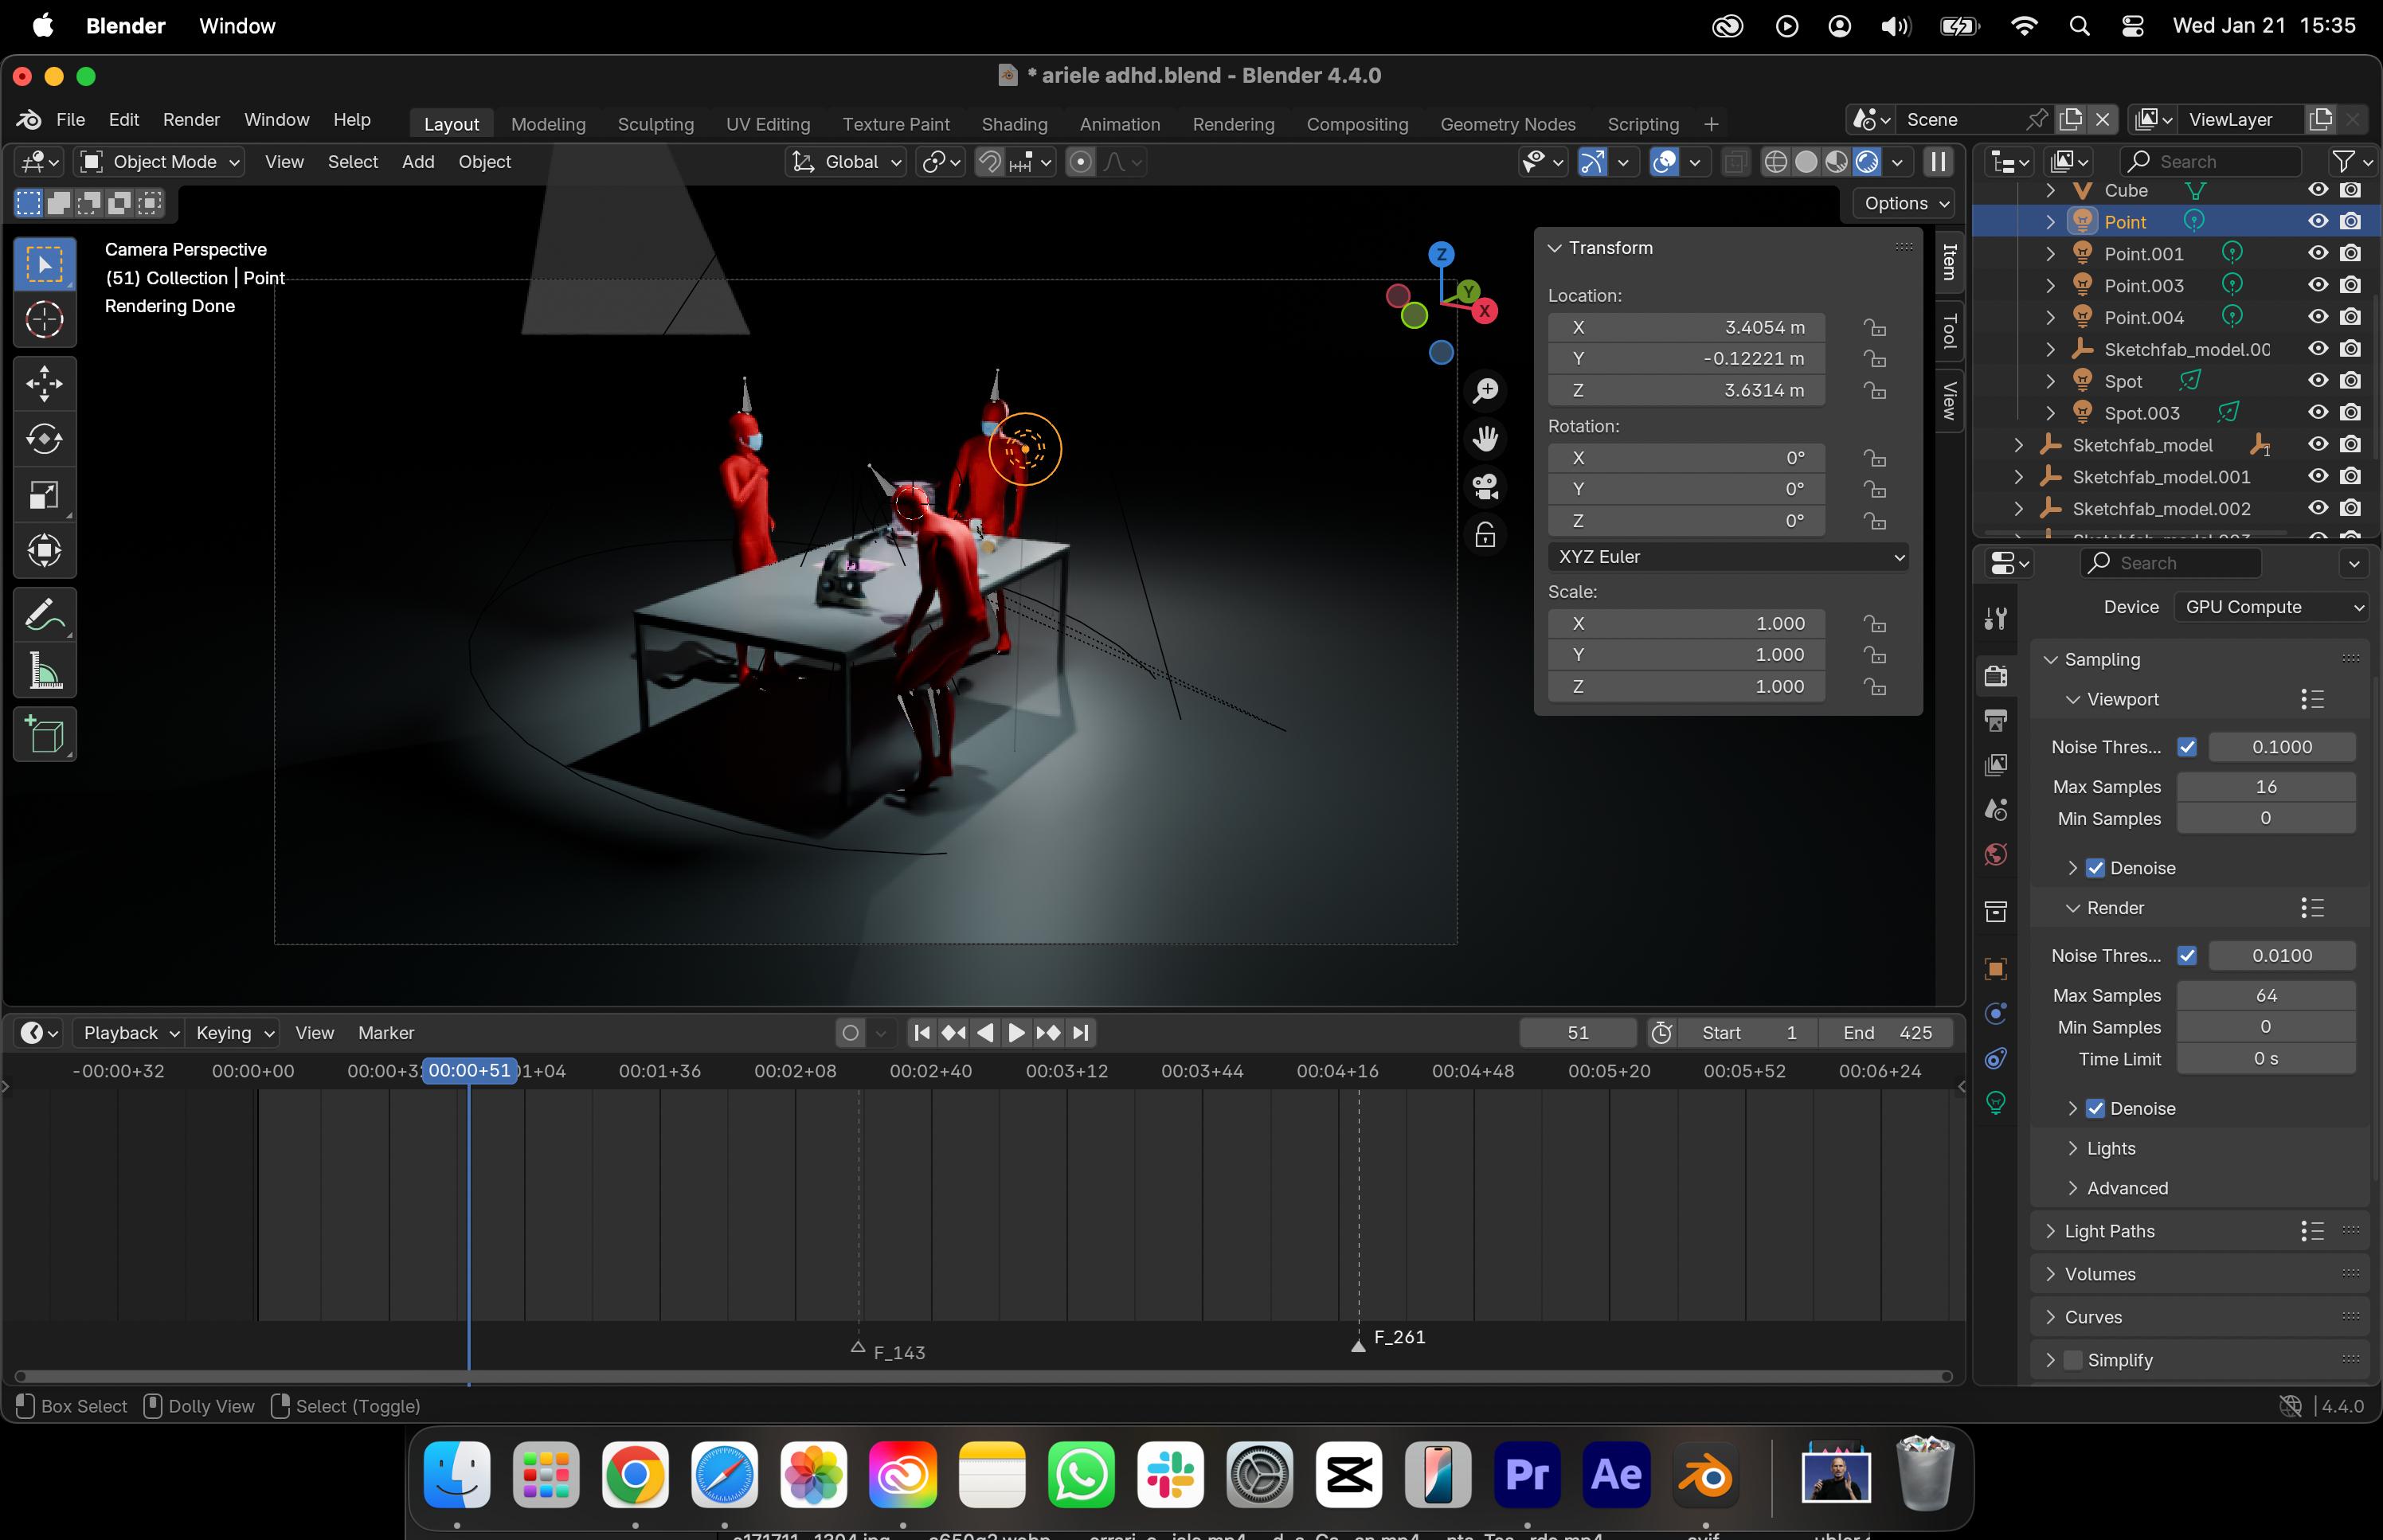Screen dimensions: 2383x1540
Task: Click the Add Cube tool
Action: point(44,736)
